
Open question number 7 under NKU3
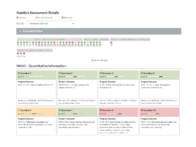click(111, 45)
